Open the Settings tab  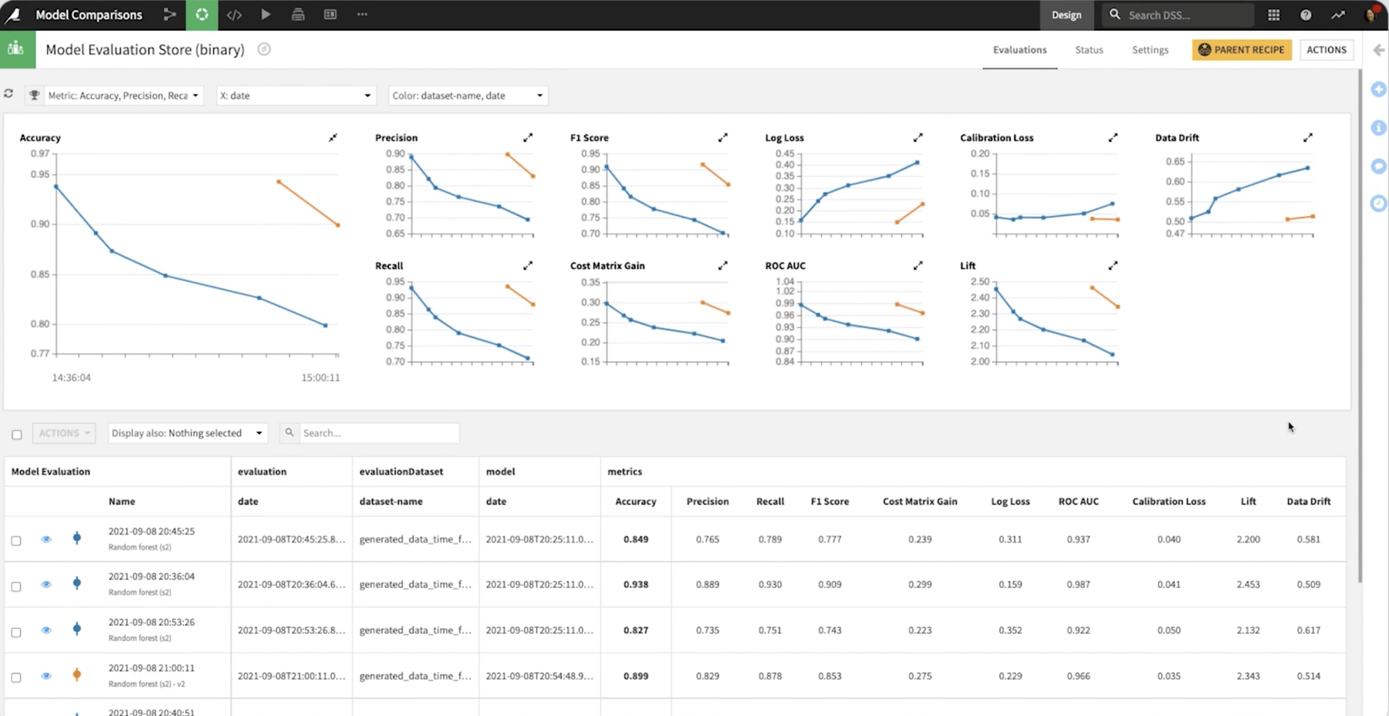coord(1150,49)
